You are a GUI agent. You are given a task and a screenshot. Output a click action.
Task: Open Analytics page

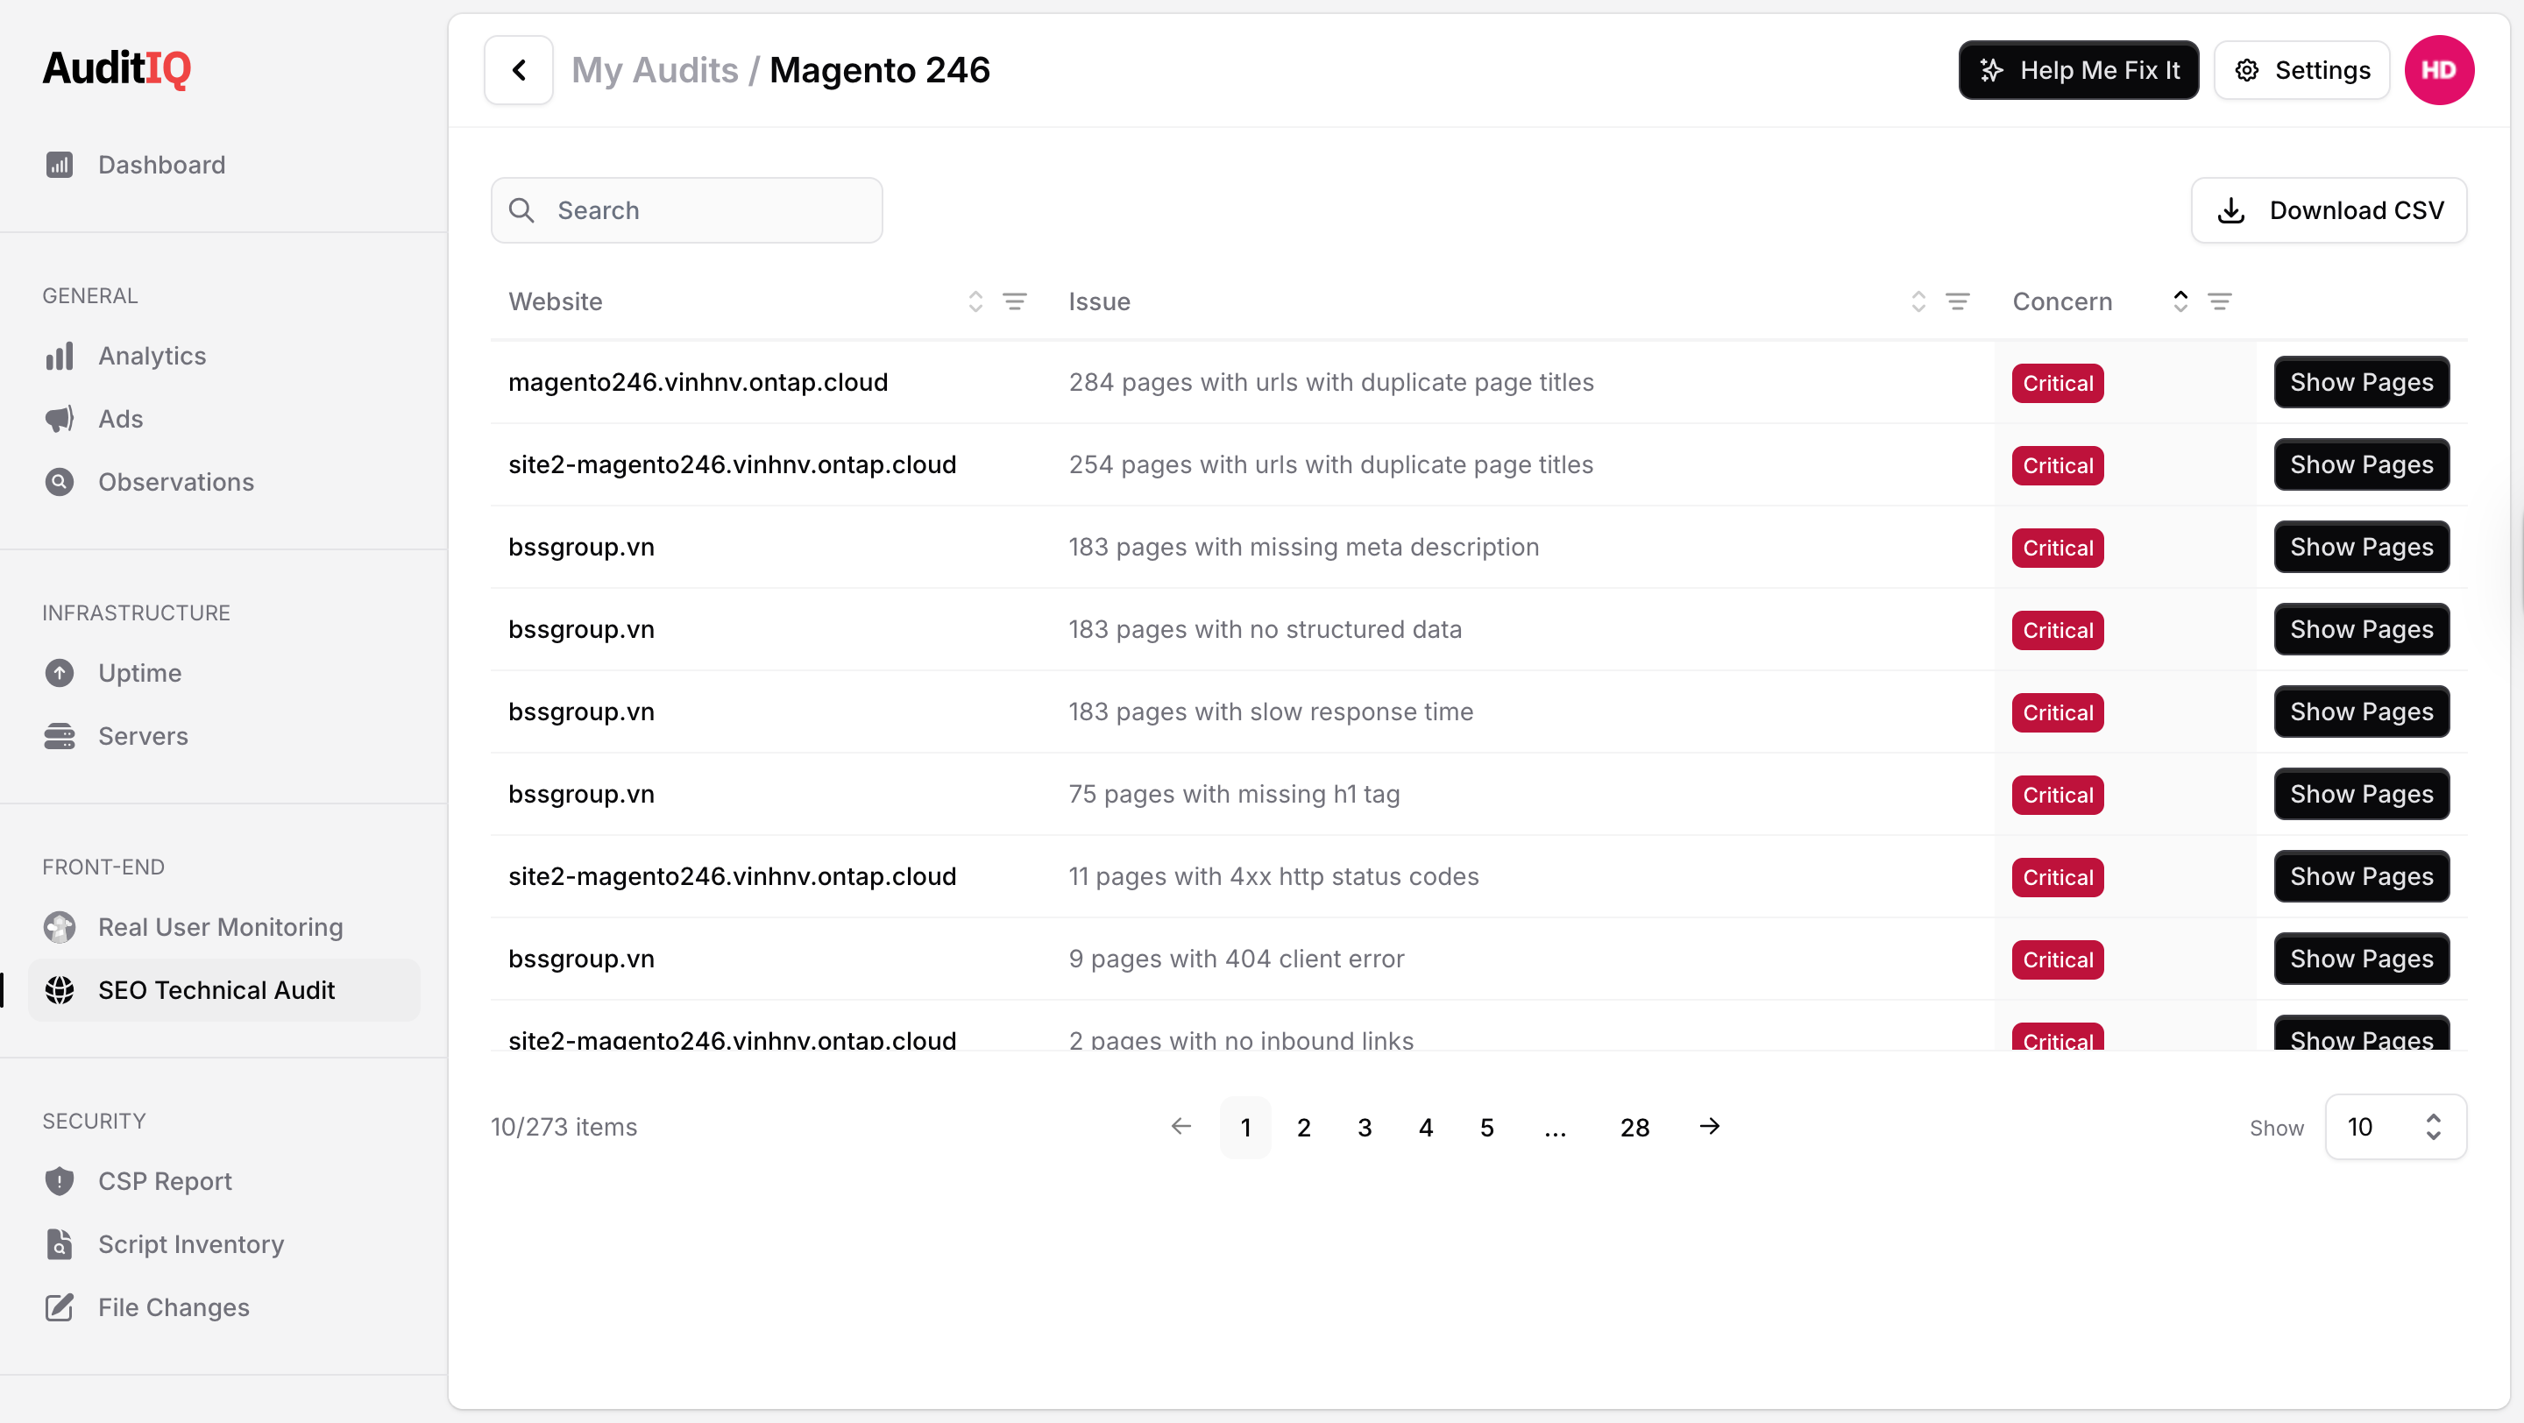point(224,356)
